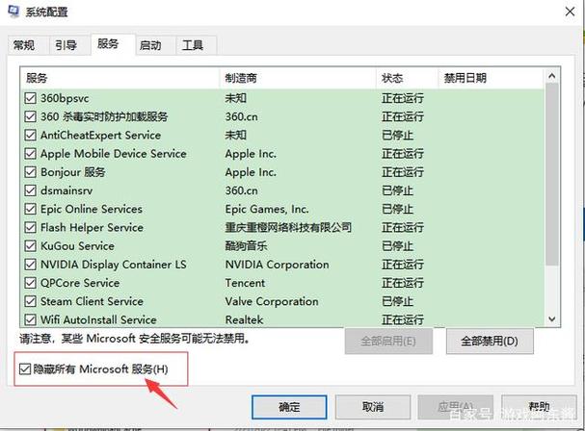Screen dimensions: 585x431
Task: Click manufacturer Tencent
Action: click(x=245, y=283)
